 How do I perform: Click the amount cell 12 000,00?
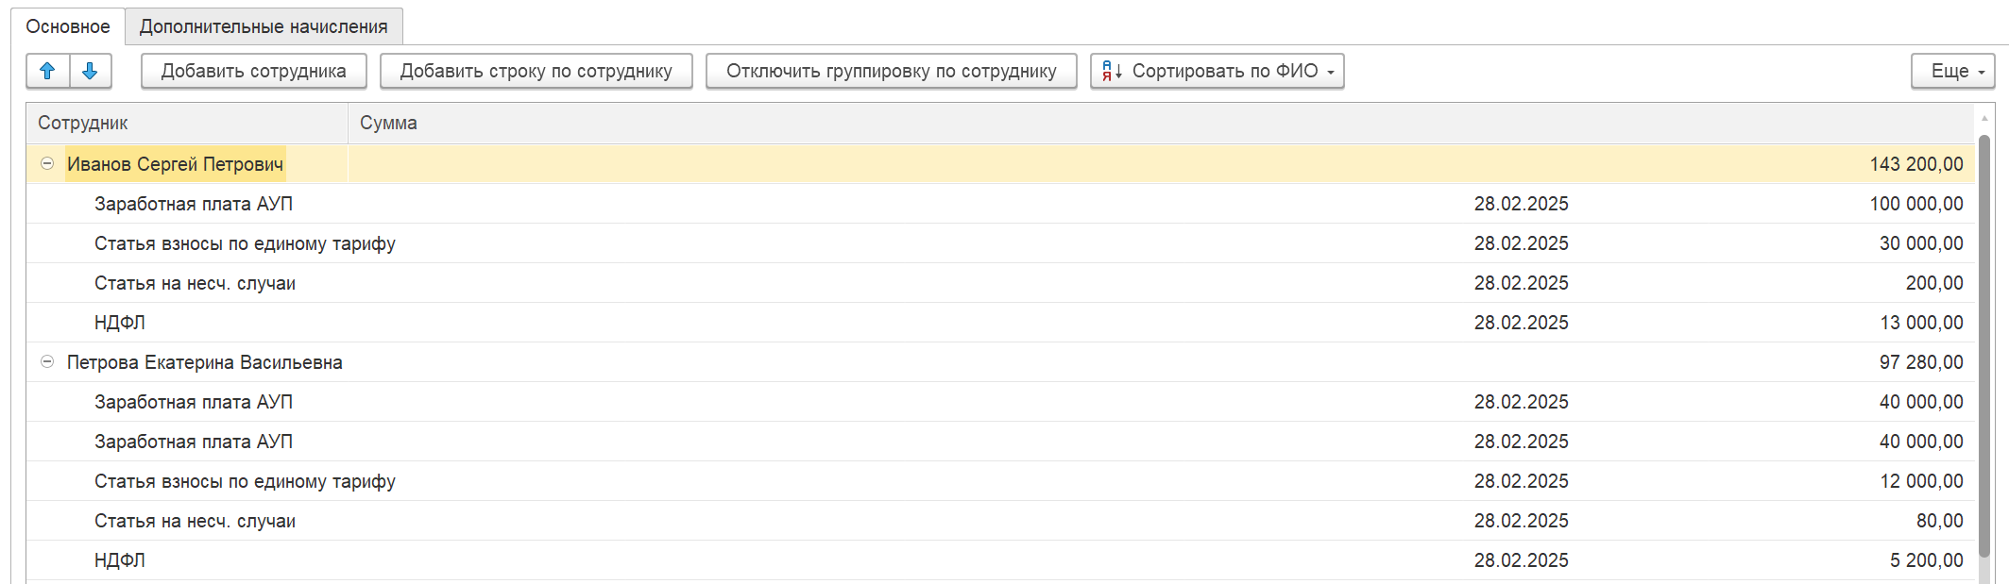click(x=1921, y=481)
